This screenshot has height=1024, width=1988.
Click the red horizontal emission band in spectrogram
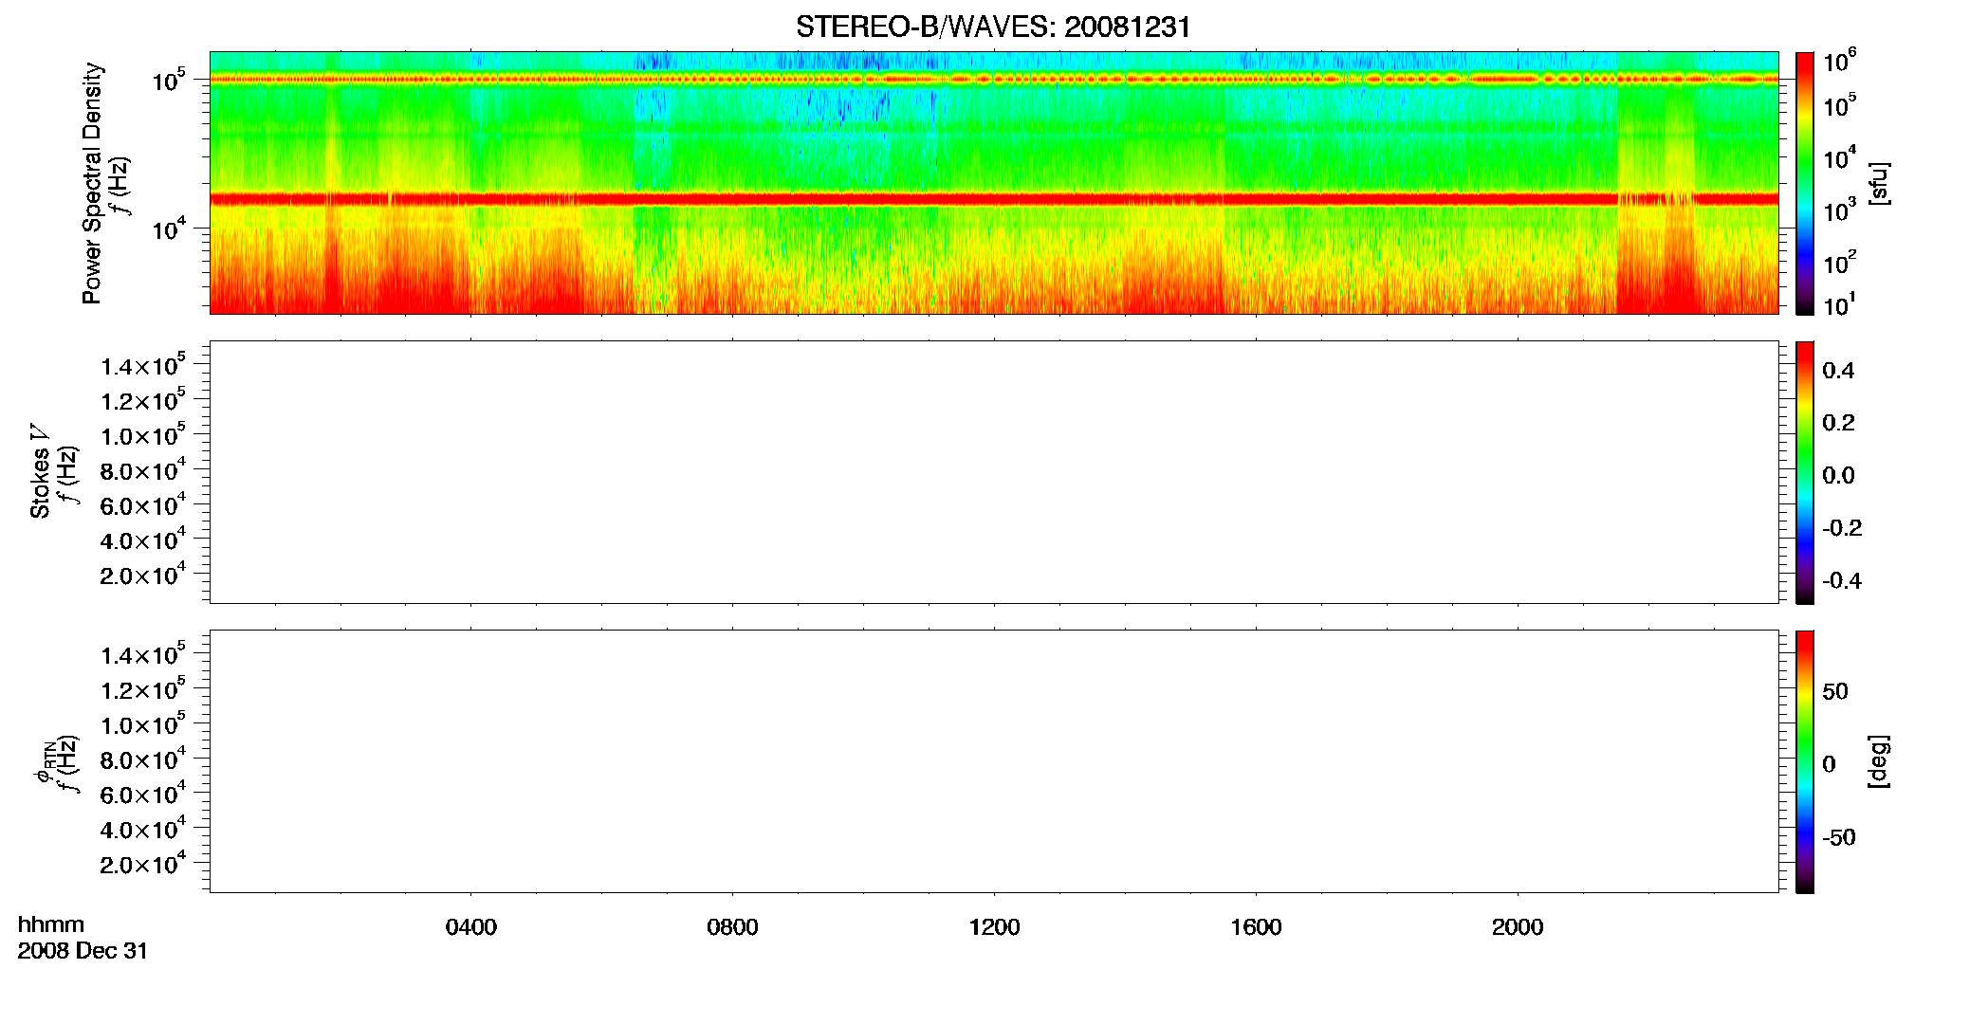tap(994, 199)
